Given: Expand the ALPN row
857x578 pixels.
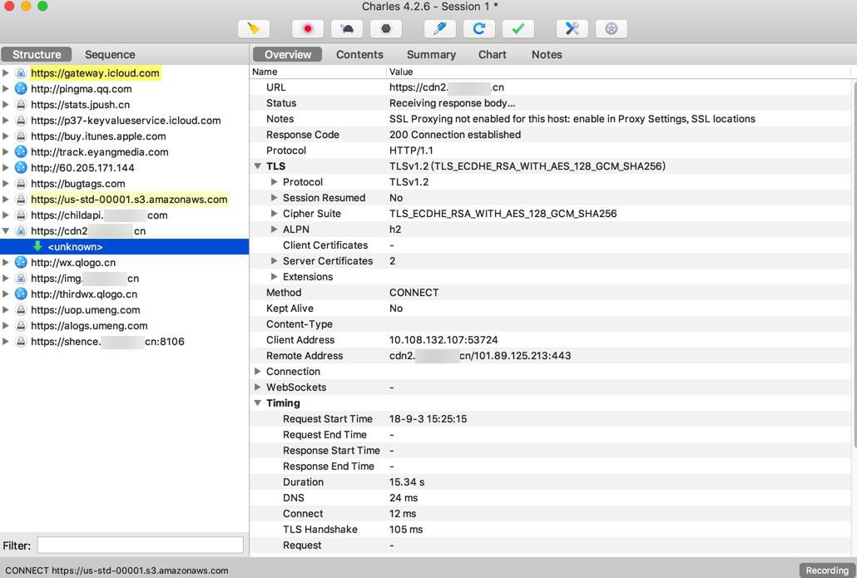Looking at the screenshot, I should 275,230.
